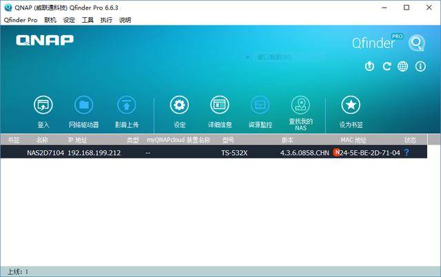Open the 设定 gear icon in toolbar

179,105
